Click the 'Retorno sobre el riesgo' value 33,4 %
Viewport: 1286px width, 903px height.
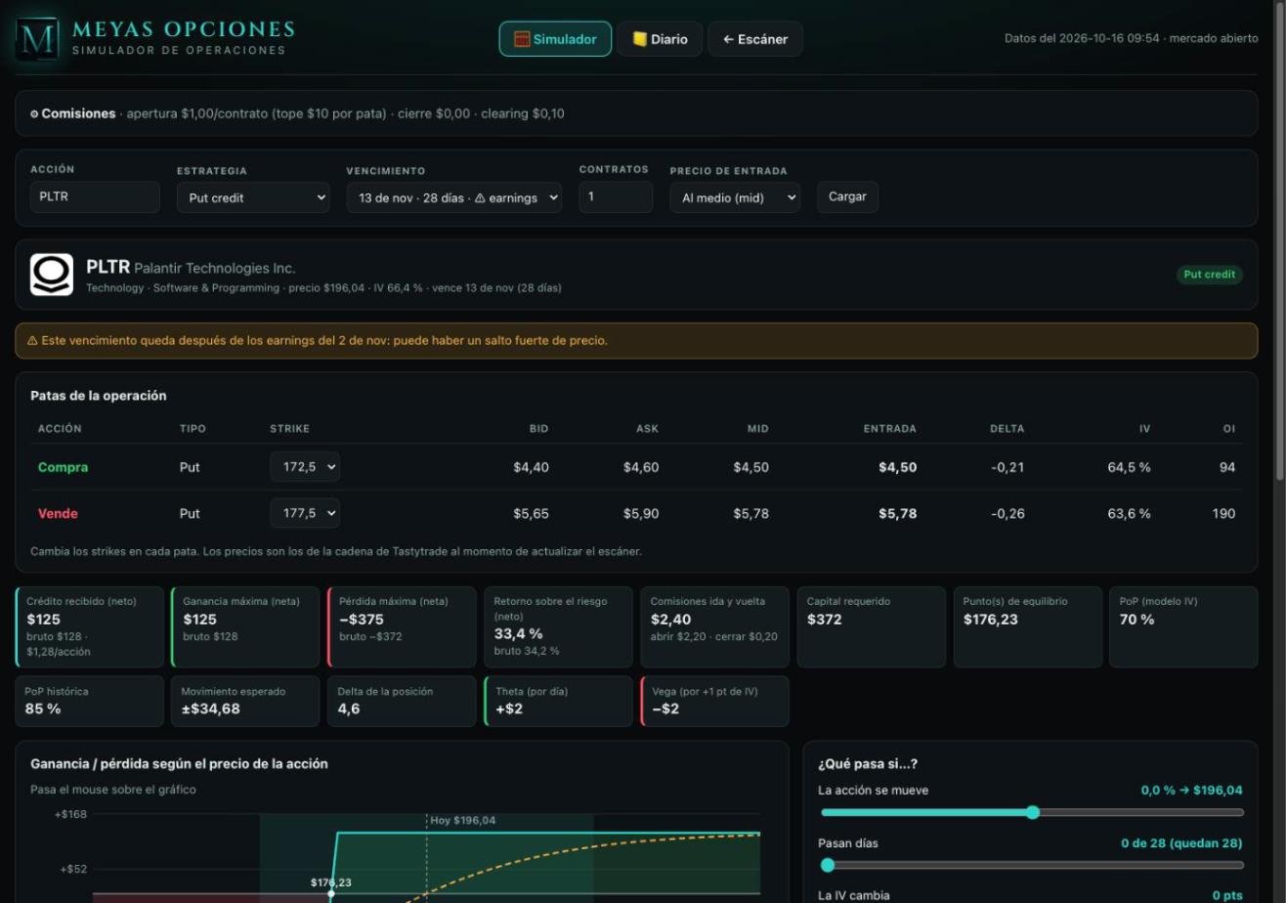click(518, 634)
